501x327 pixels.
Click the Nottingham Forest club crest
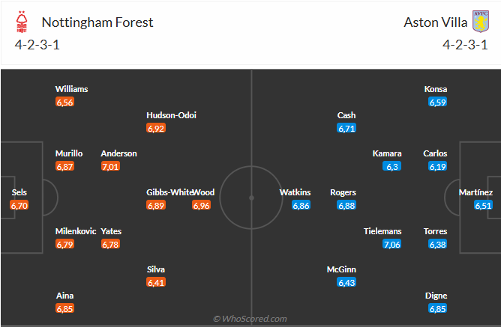pos(22,22)
